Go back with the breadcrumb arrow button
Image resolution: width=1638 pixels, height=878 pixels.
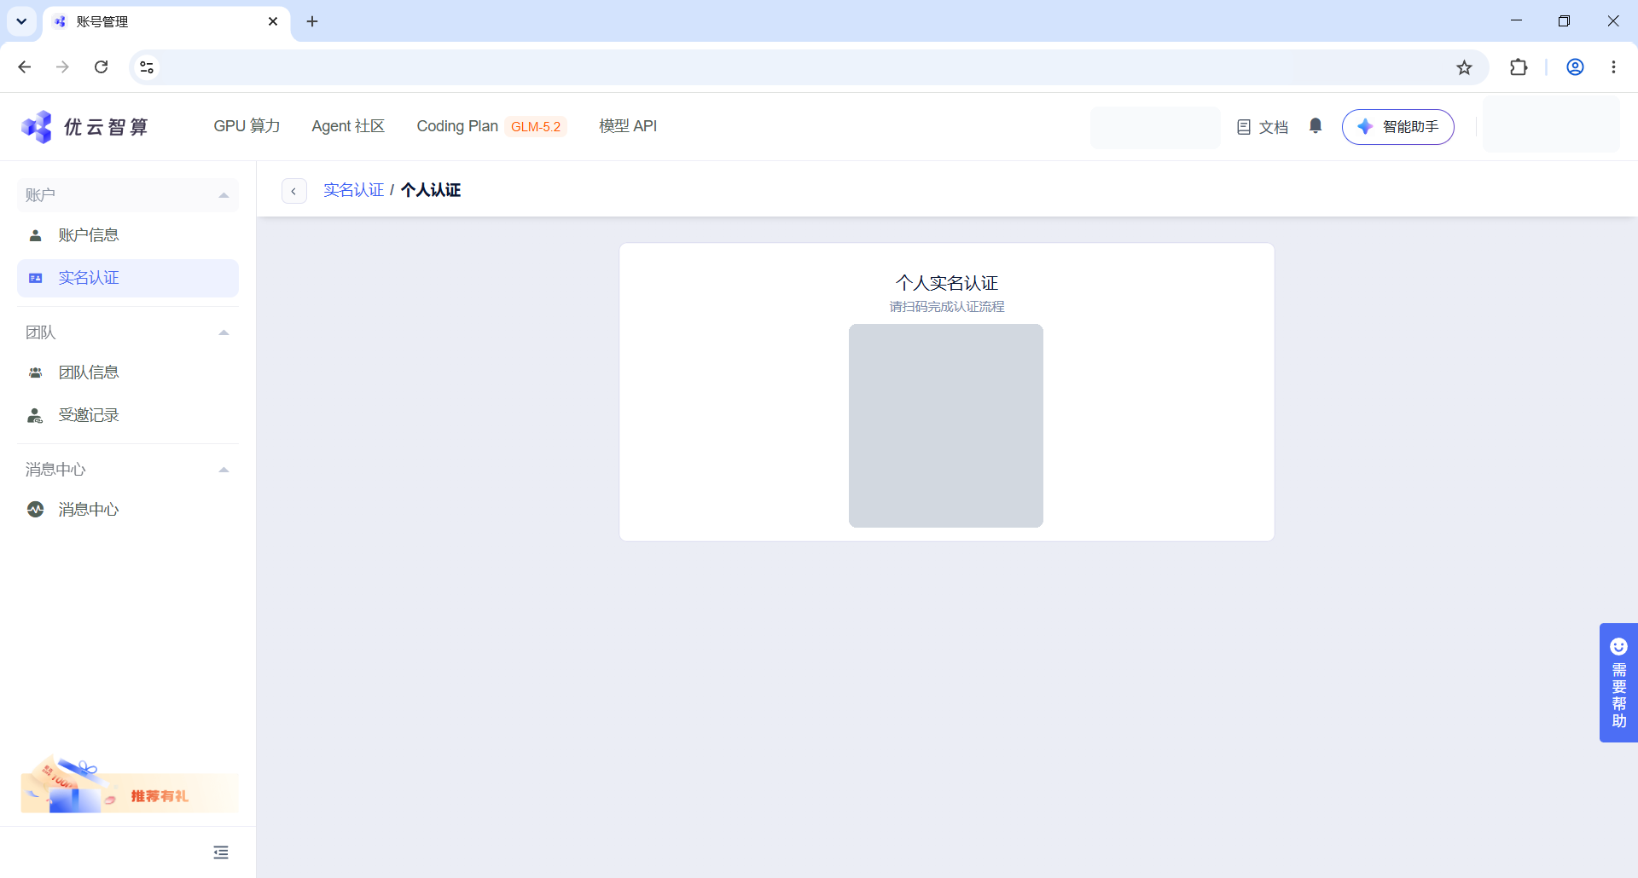[293, 191]
